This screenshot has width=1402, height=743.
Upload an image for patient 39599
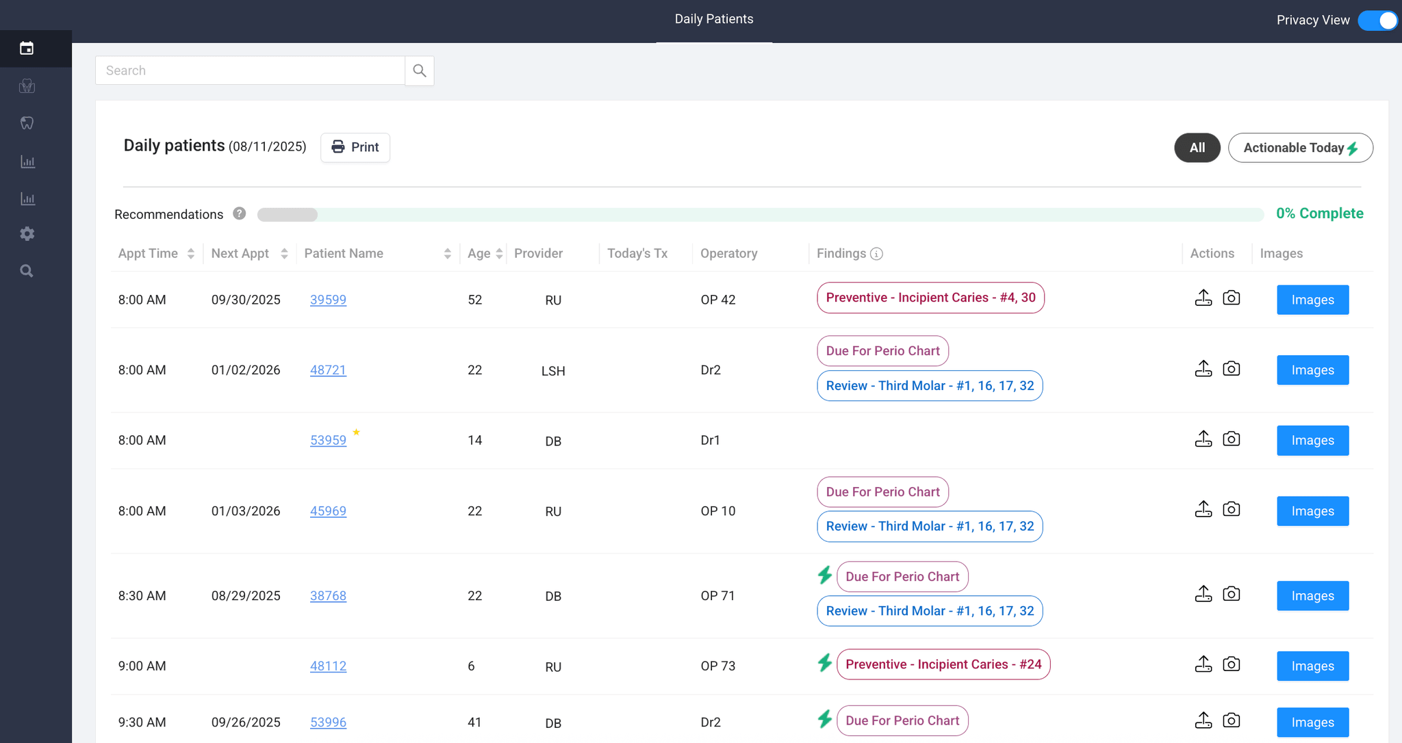[x=1203, y=299]
